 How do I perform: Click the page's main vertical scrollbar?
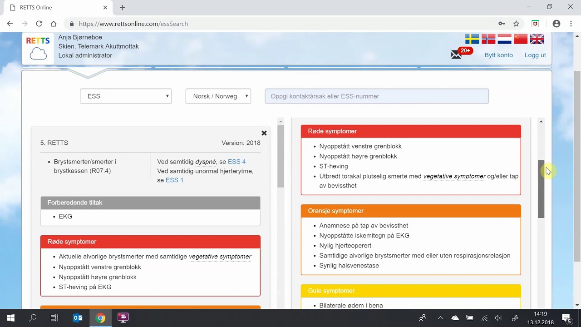577,166
